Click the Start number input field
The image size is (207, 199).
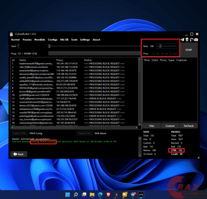tap(18, 46)
